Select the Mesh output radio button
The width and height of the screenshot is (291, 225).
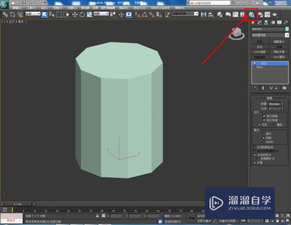(x=263, y=138)
